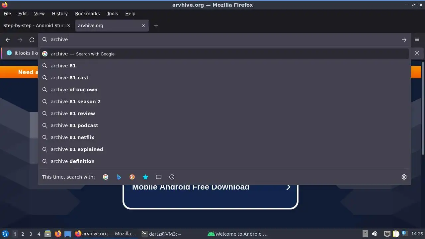Switch to workspace 1
This screenshot has width=425, height=239.
tap(15, 234)
